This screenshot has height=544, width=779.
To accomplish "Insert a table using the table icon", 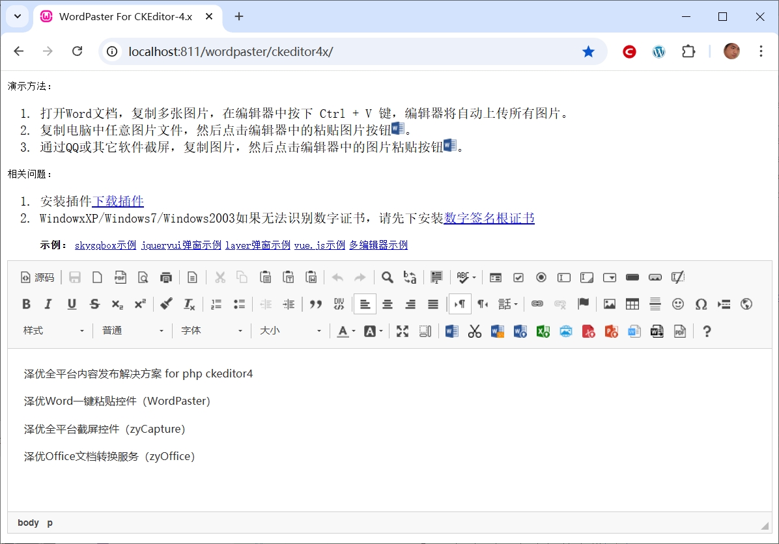I will click(x=632, y=304).
